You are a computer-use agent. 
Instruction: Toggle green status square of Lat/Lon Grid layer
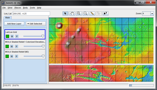pos(7,36)
